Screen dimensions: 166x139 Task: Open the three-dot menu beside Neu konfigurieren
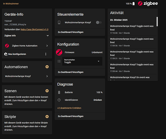46,54
